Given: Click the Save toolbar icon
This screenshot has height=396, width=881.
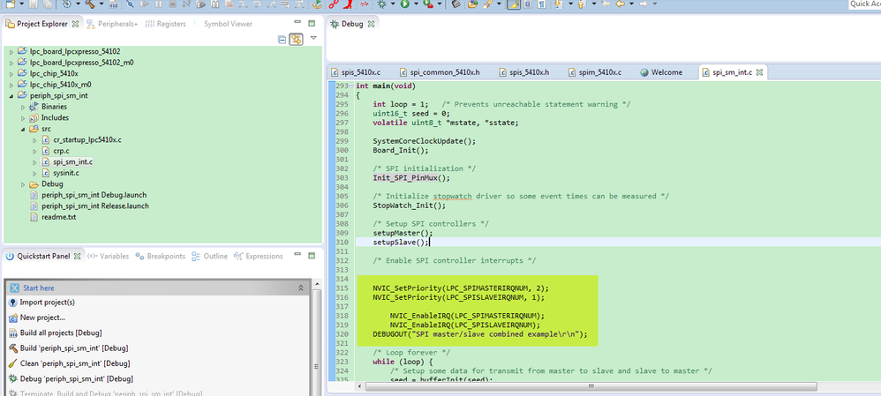Looking at the screenshot, I should [x=34, y=4].
